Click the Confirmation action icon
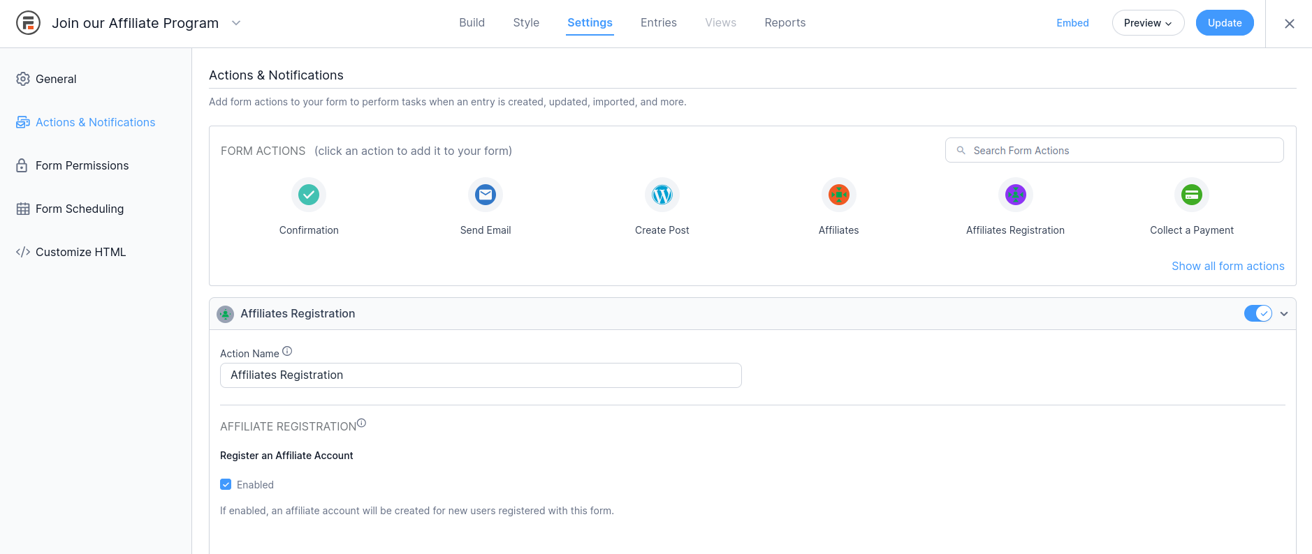 click(x=309, y=195)
